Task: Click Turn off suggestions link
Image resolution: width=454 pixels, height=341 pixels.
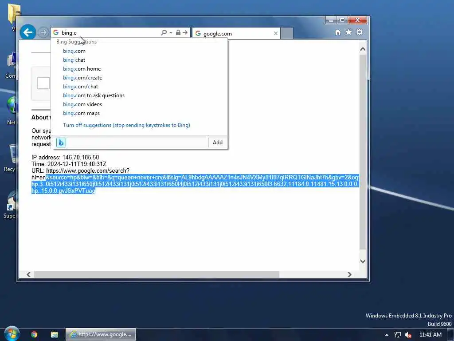Action: 126,125
